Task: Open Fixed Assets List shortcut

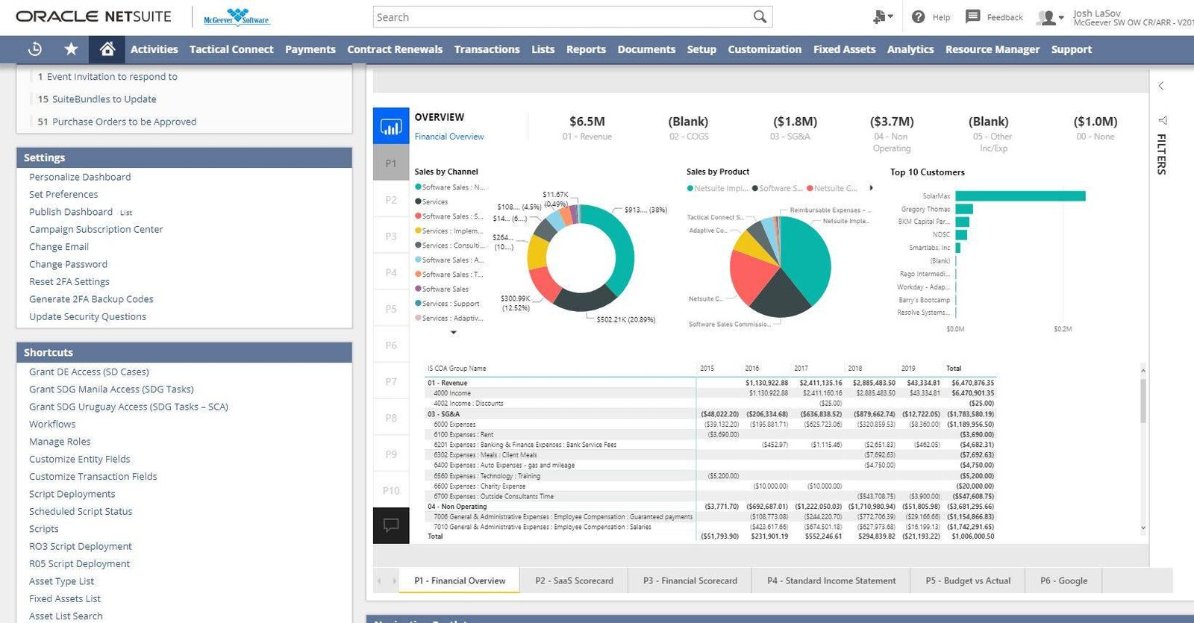Action: point(65,598)
